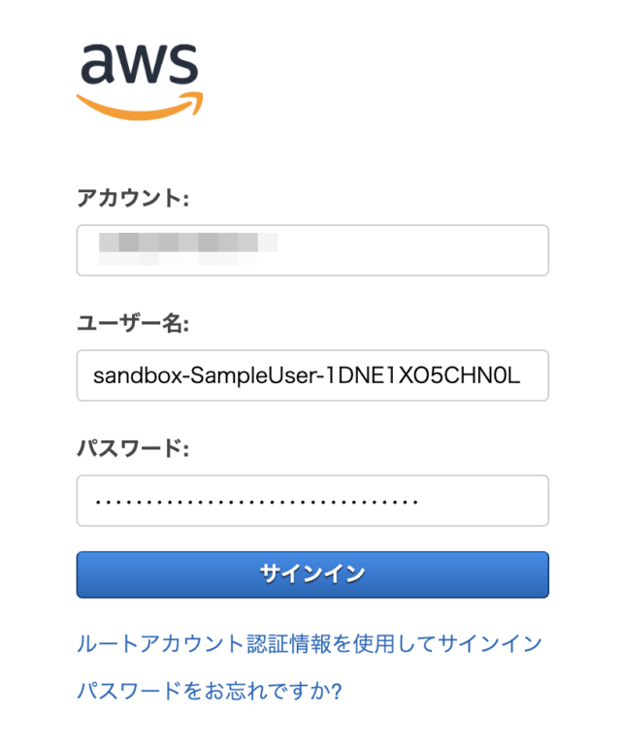
Task: Submit the login form with サインイン
Action: coord(312,574)
